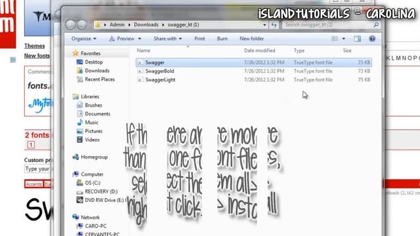Open the view options dropdown arrow
Screen dimensions: 420x236
coord(344,39)
